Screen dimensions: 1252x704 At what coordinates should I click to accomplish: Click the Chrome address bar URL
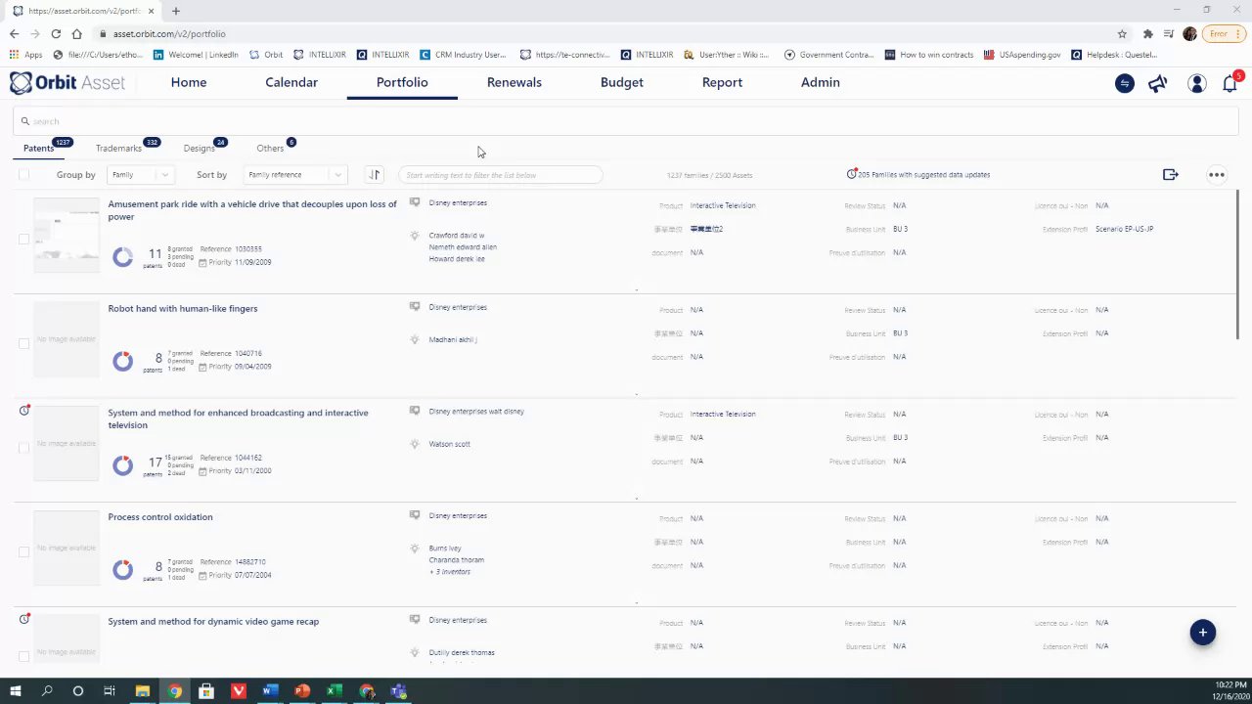point(169,33)
